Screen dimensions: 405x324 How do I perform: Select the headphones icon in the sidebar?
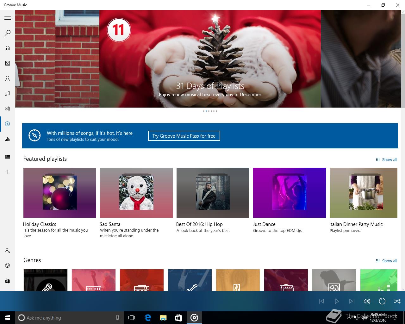point(8,48)
